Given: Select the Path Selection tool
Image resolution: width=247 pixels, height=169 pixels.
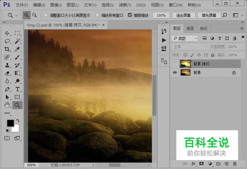Looking at the screenshot, I should pyautogui.click(x=7, y=97).
